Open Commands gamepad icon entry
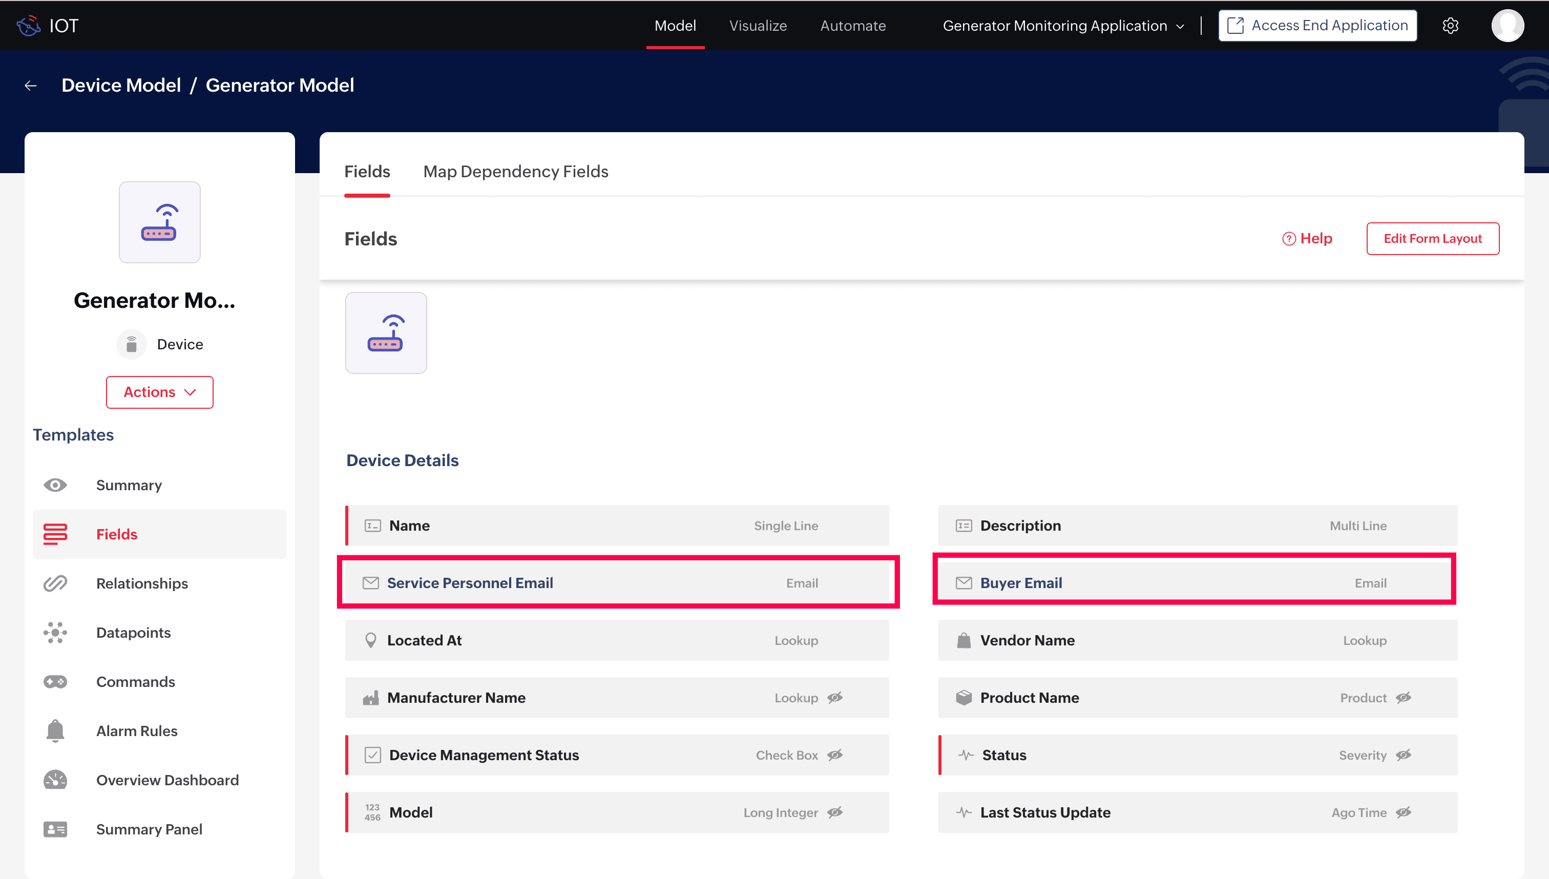 pos(55,682)
